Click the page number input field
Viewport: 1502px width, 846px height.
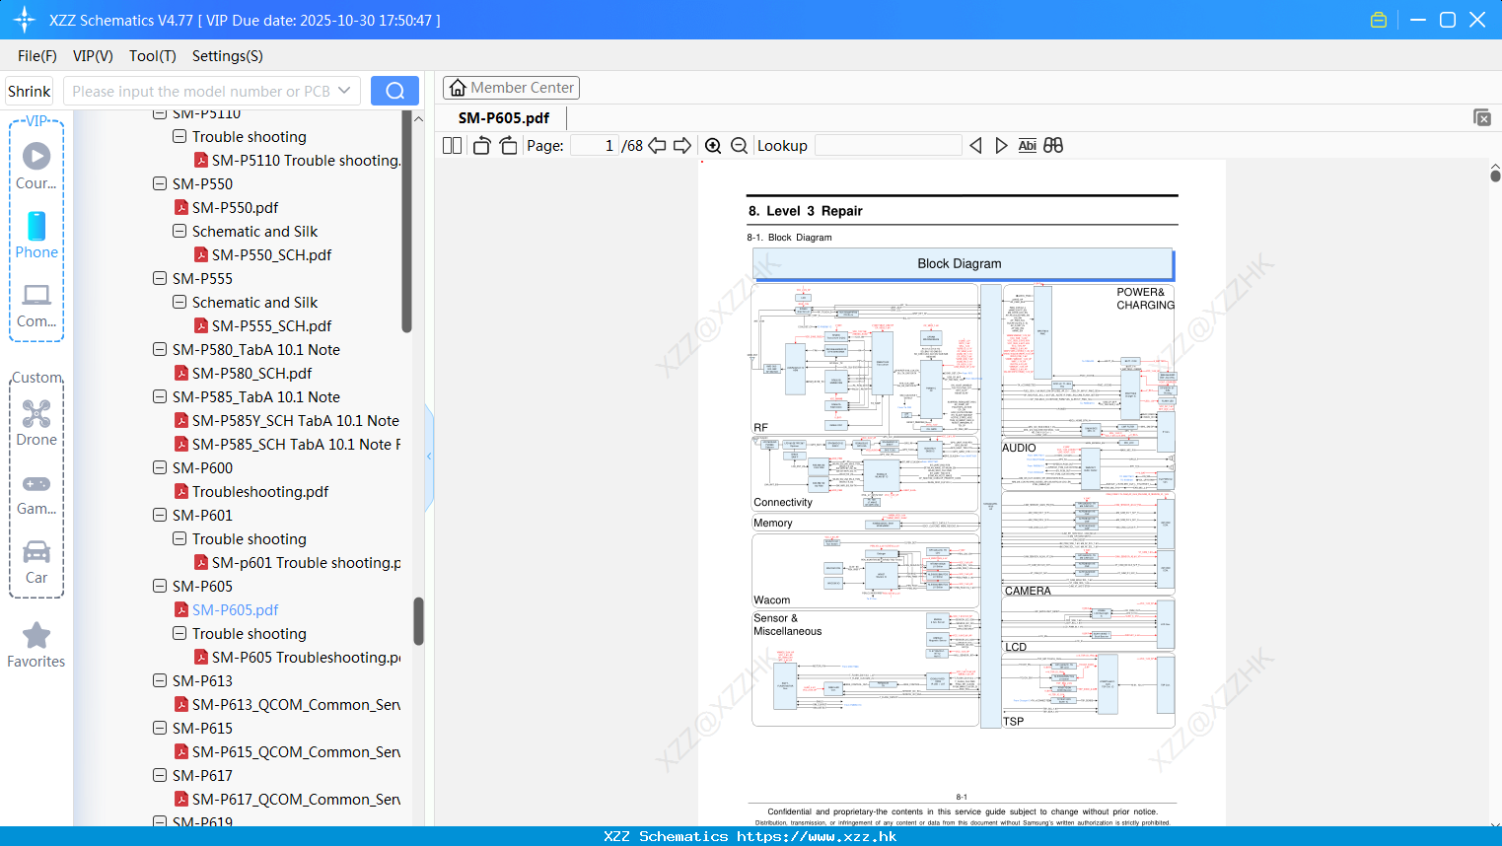[595, 145]
